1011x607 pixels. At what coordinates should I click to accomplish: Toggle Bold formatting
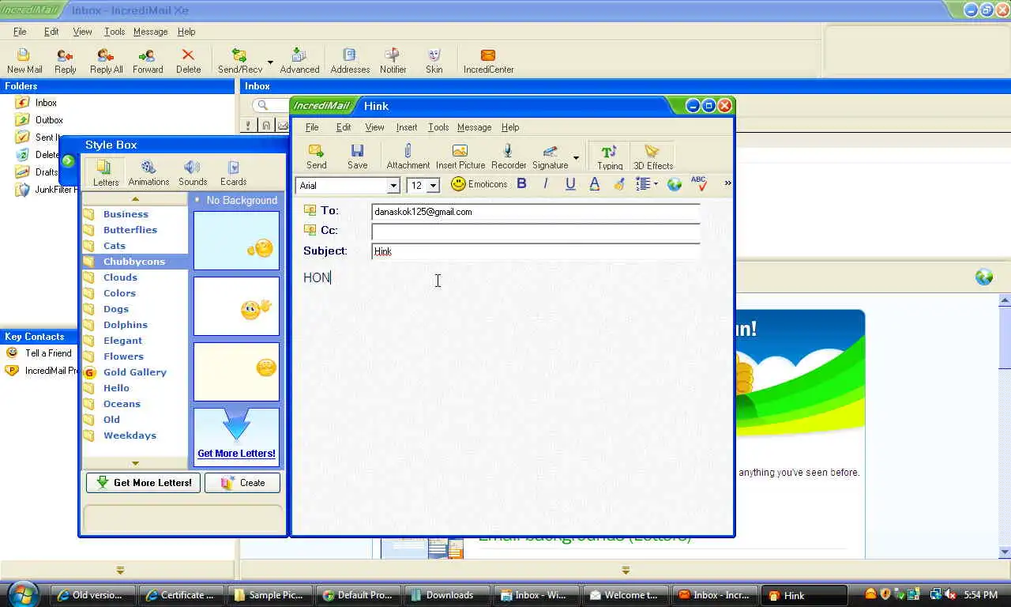521,184
